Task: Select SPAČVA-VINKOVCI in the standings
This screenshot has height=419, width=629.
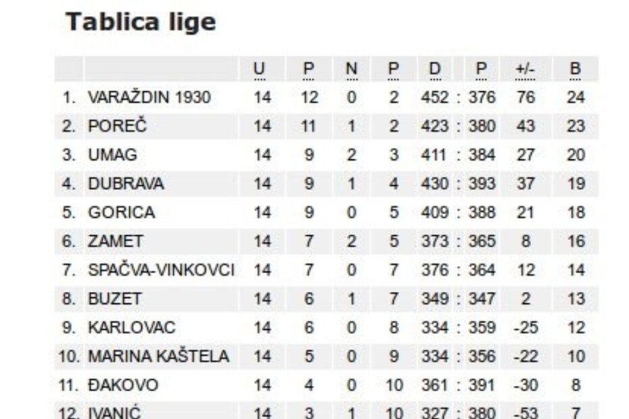Action: (161, 270)
